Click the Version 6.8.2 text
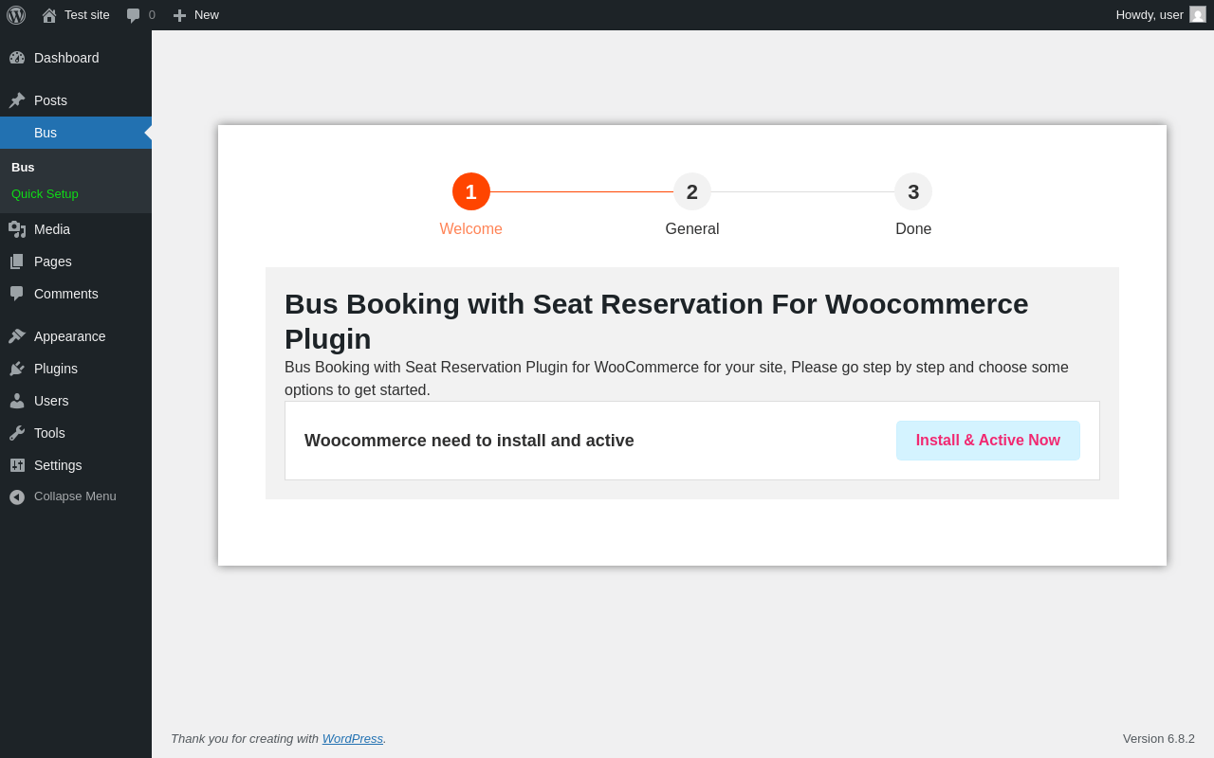 click(1159, 738)
